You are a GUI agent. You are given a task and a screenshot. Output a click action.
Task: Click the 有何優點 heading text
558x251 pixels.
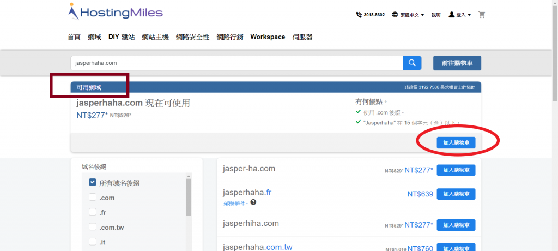(x=371, y=102)
